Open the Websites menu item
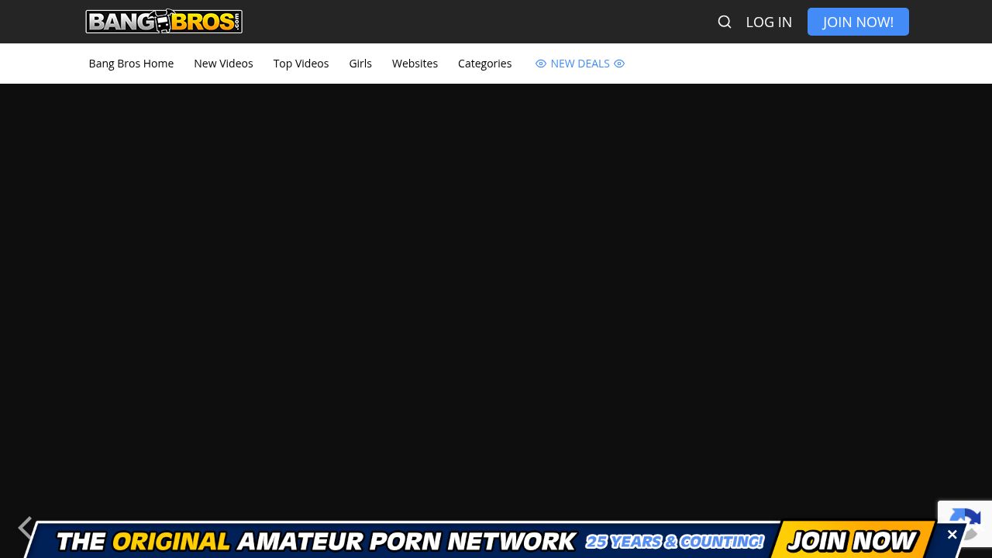This screenshot has width=992, height=558. [x=415, y=64]
